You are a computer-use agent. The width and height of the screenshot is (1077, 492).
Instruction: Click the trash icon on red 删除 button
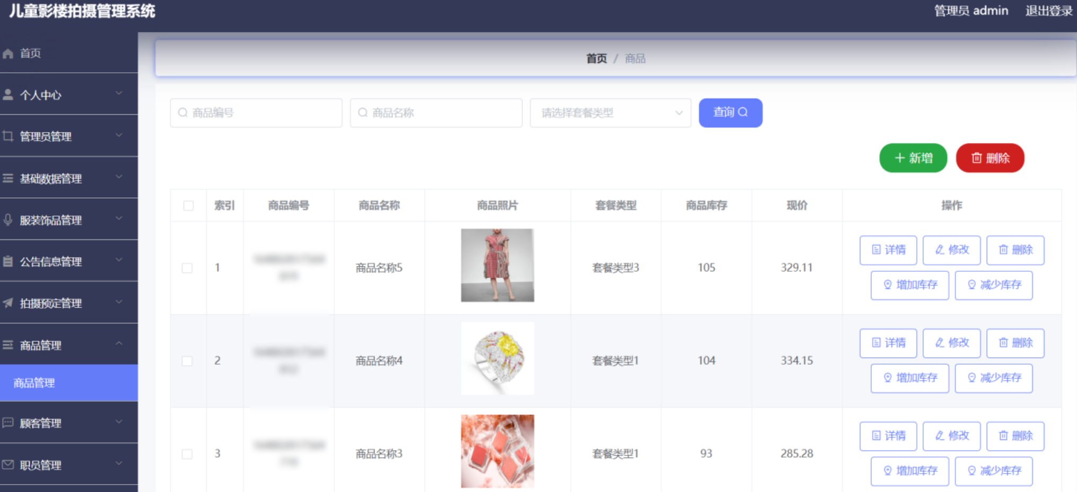point(977,158)
